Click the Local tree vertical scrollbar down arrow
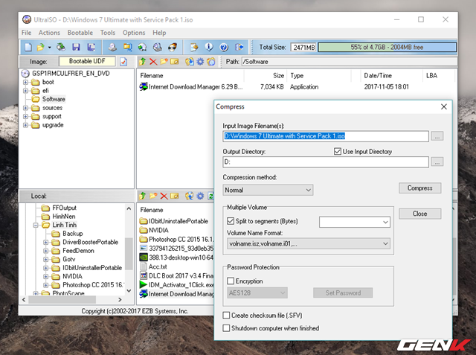The image size is (476, 355). point(129,290)
